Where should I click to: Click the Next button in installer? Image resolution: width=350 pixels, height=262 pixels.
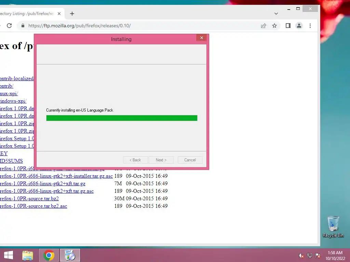click(161, 160)
